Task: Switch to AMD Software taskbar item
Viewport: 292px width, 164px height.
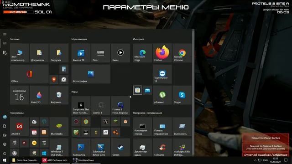Action: coord(56,160)
